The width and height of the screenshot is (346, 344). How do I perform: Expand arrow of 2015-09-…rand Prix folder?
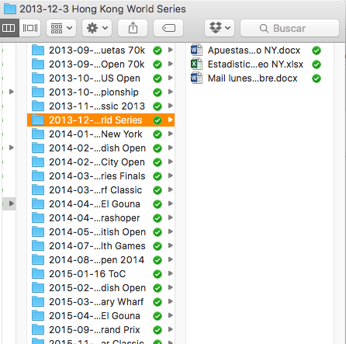(x=171, y=329)
